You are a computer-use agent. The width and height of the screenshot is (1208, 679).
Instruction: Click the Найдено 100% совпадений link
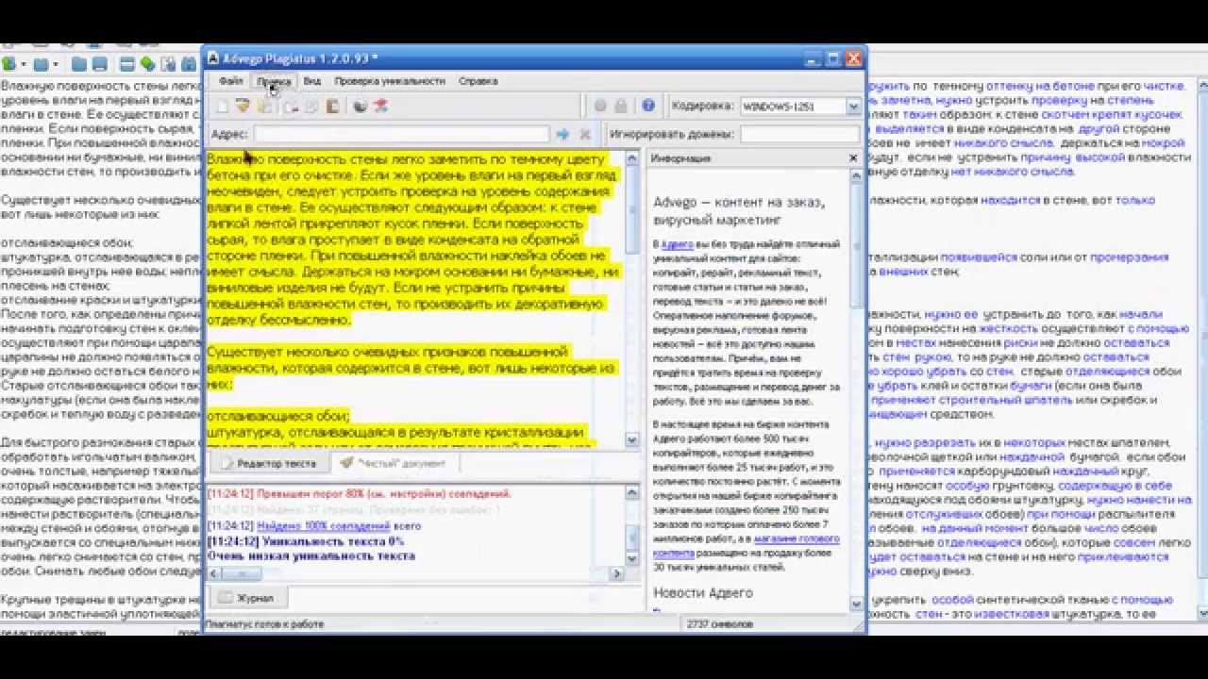point(324,525)
